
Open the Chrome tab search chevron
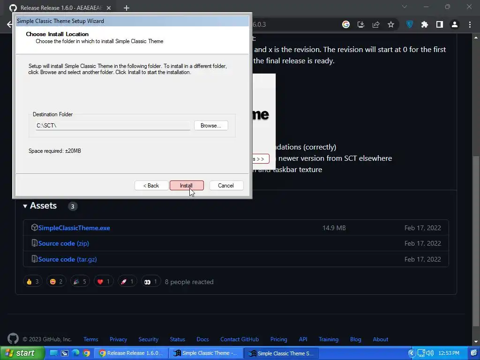pos(405,7)
